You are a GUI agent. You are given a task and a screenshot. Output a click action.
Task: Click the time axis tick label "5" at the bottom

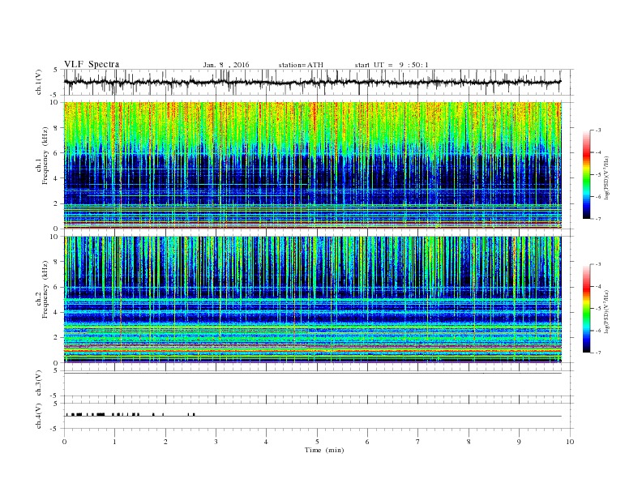317,442
